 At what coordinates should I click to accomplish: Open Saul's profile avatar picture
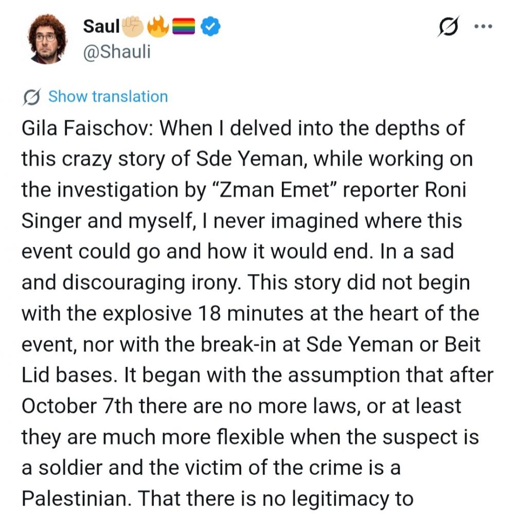pos(48,39)
